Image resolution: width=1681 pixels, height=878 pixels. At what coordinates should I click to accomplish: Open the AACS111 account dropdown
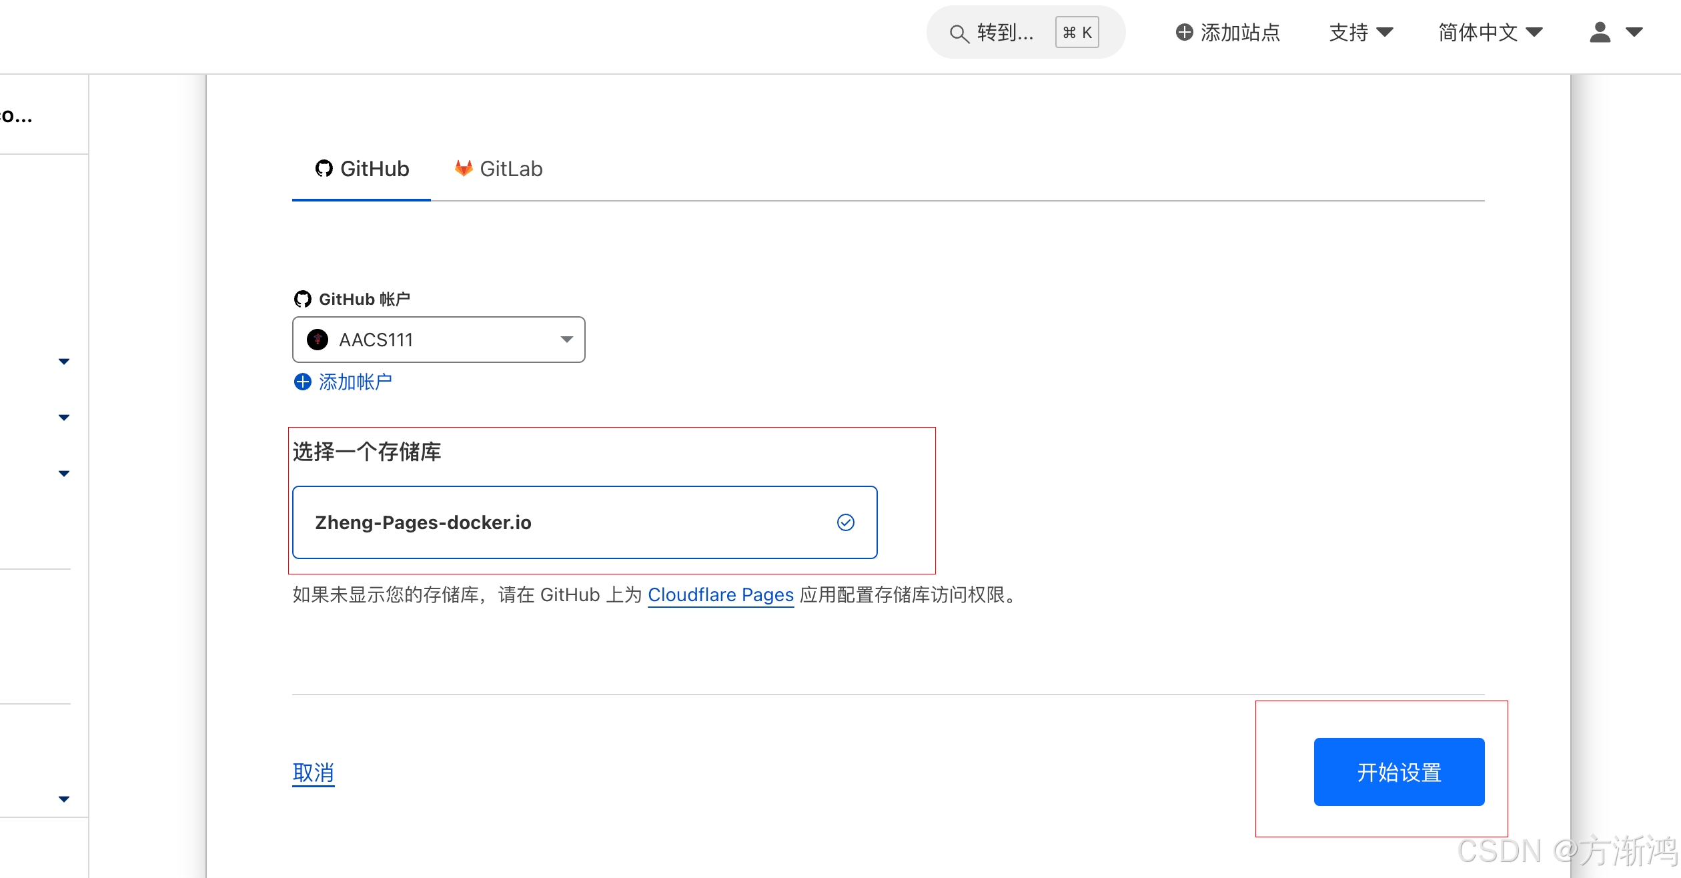pos(566,340)
